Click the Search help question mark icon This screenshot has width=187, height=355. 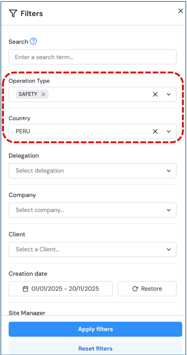tap(34, 41)
